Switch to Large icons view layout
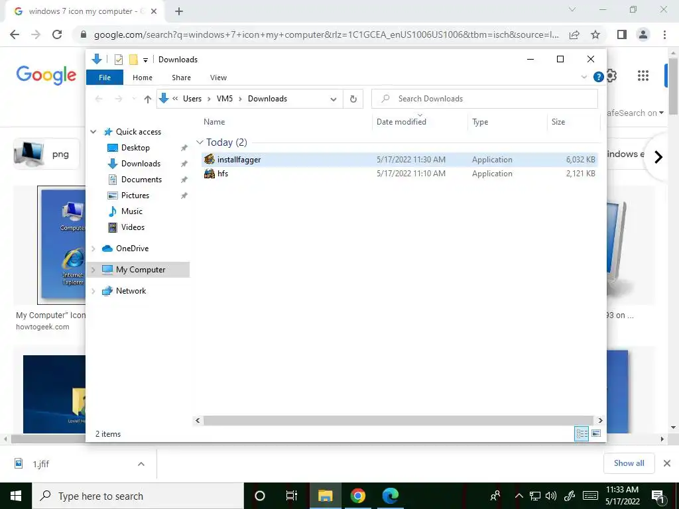 coord(596,433)
